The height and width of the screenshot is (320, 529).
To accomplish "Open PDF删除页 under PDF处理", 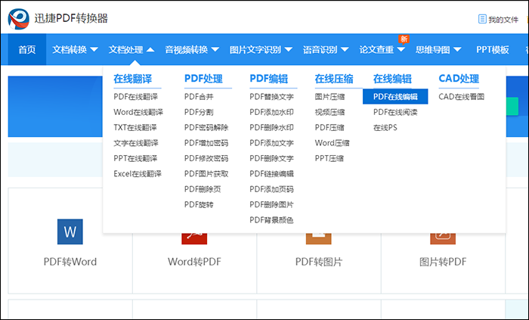I will pyautogui.click(x=203, y=189).
